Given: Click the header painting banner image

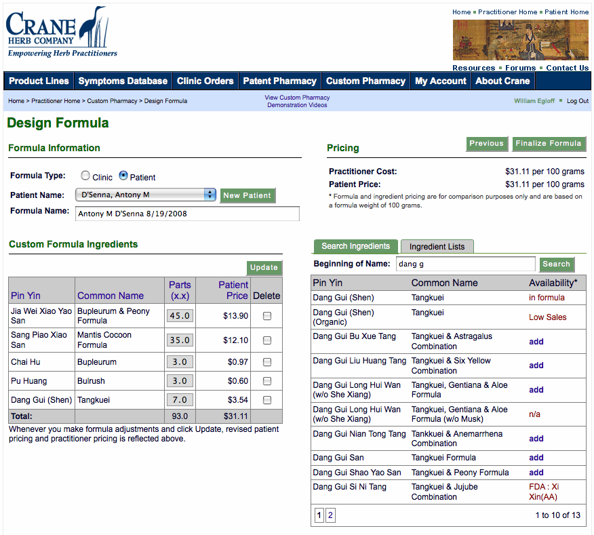Looking at the screenshot, I should [x=520, y=40].
